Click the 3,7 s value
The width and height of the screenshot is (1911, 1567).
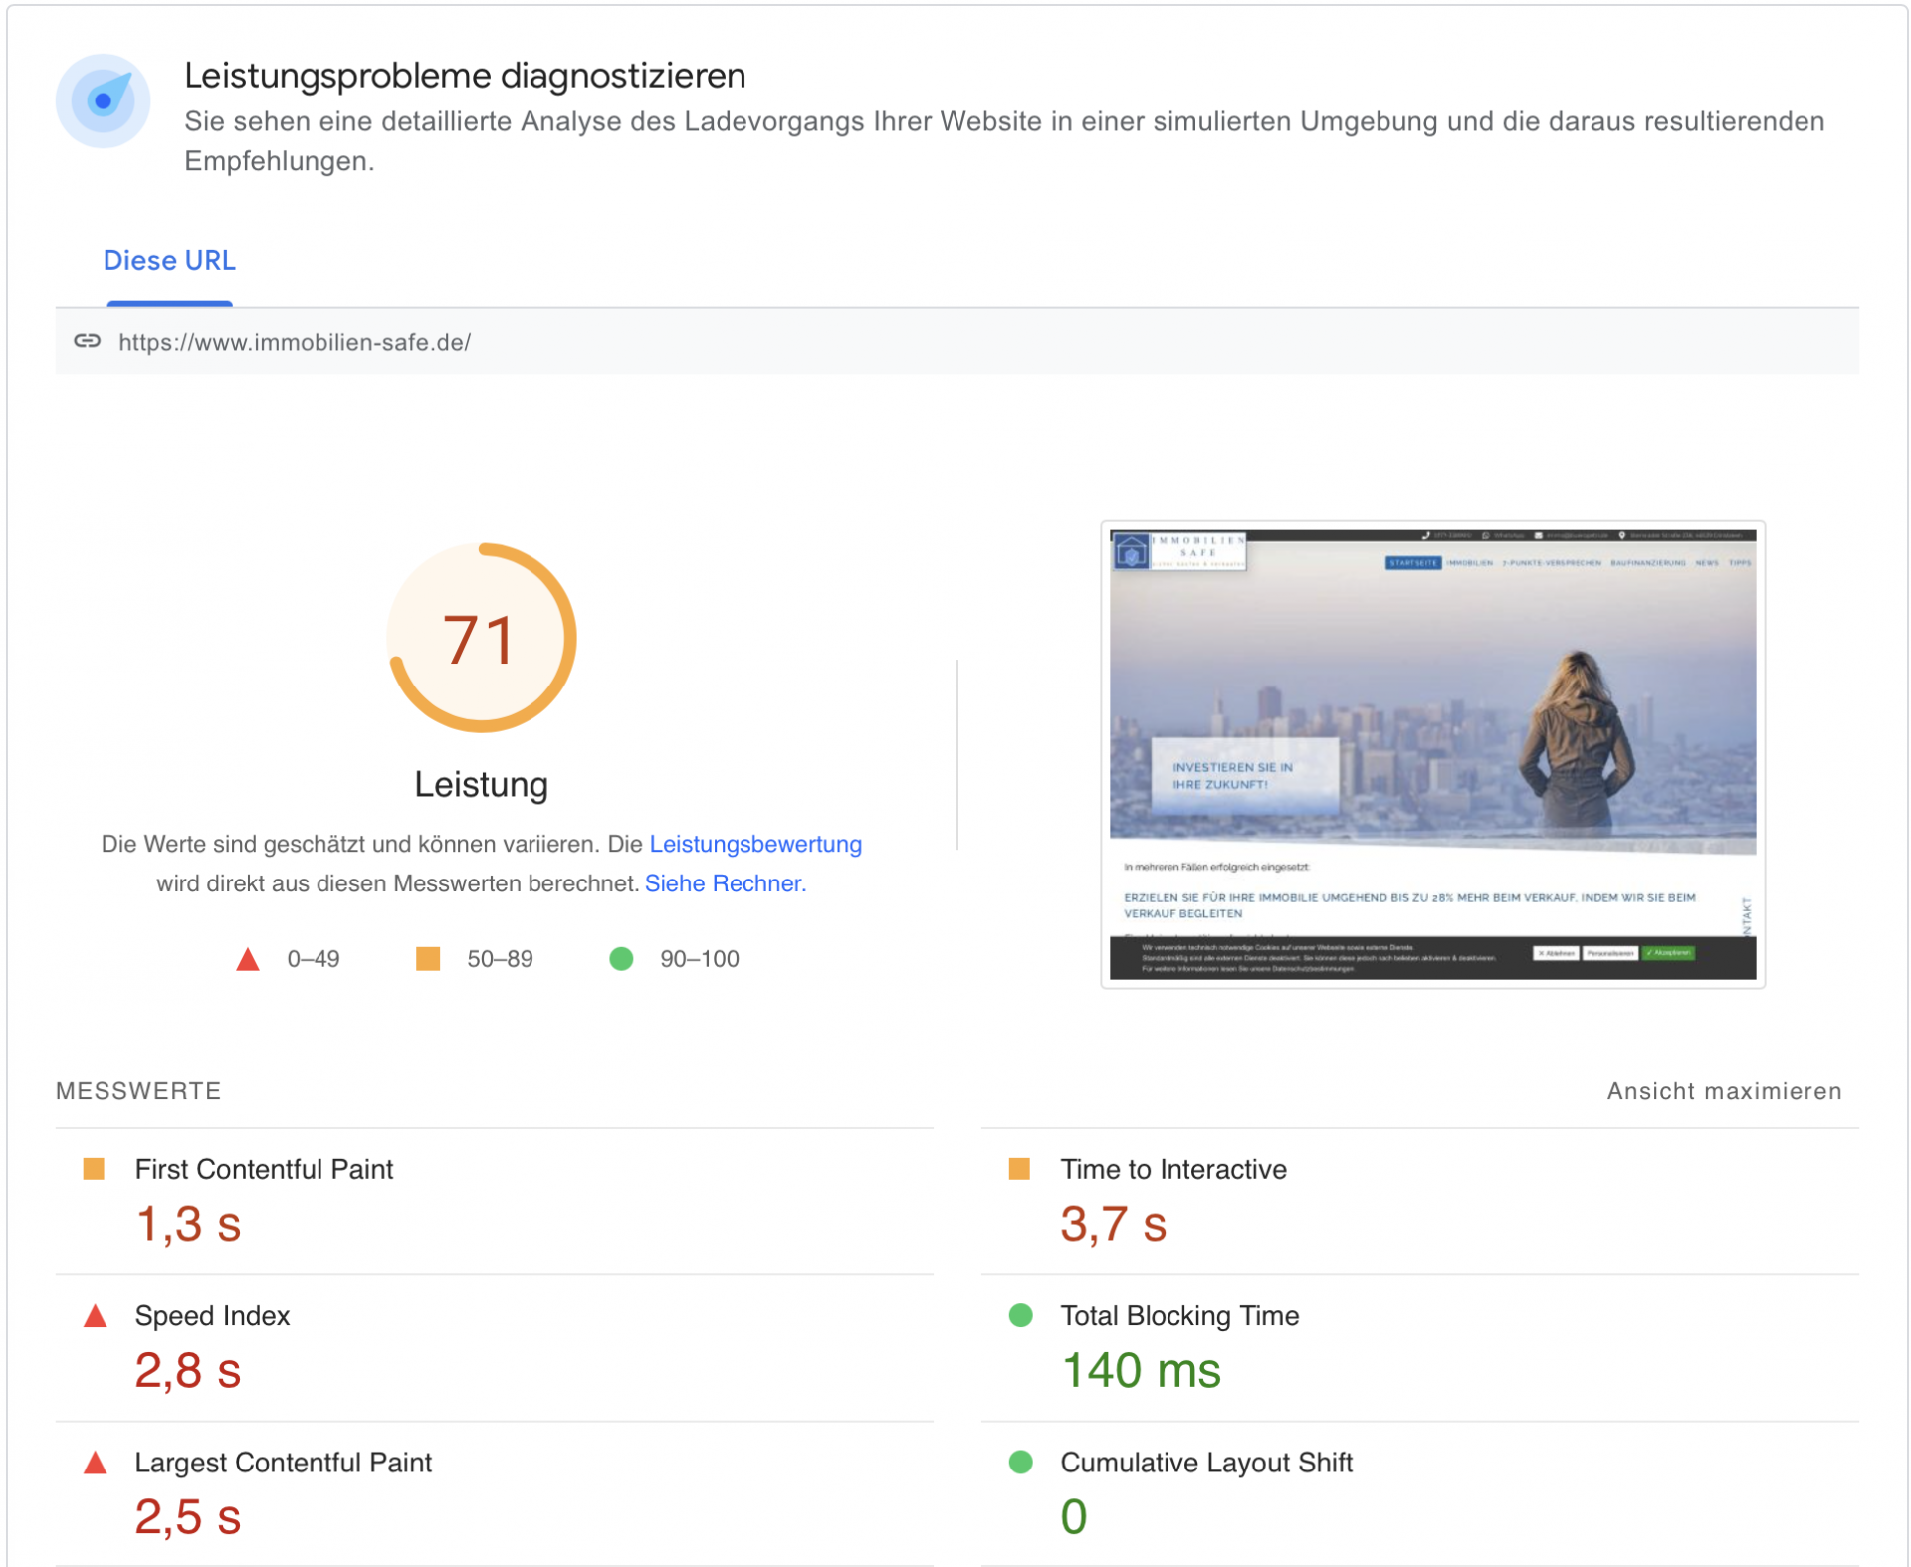click(x=1113, y=1224)
